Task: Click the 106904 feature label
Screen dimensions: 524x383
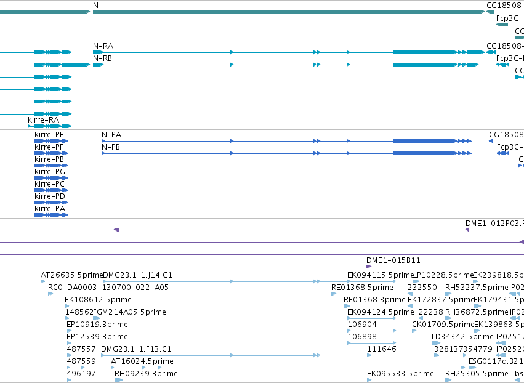Action: pos(362,324)
